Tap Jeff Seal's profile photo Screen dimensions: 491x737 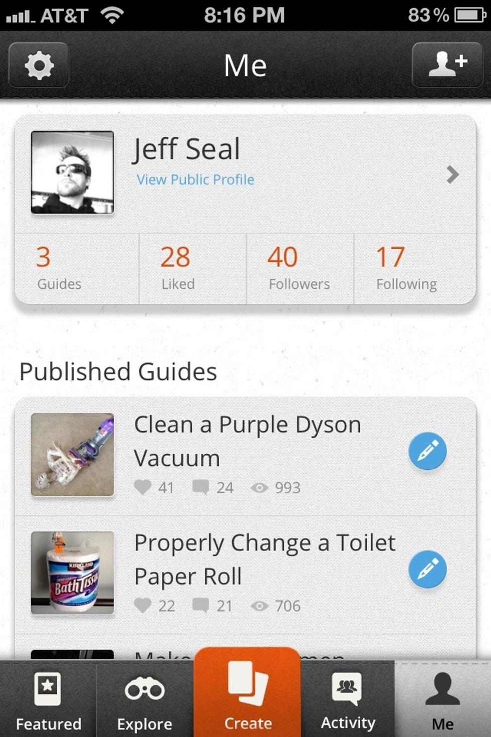click(x=73, y=172)
